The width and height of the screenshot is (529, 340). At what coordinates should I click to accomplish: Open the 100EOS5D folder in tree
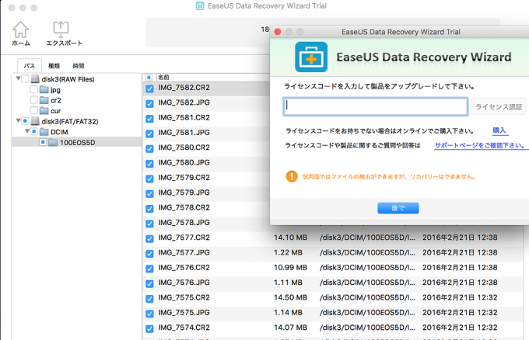(x=74, y=142)
